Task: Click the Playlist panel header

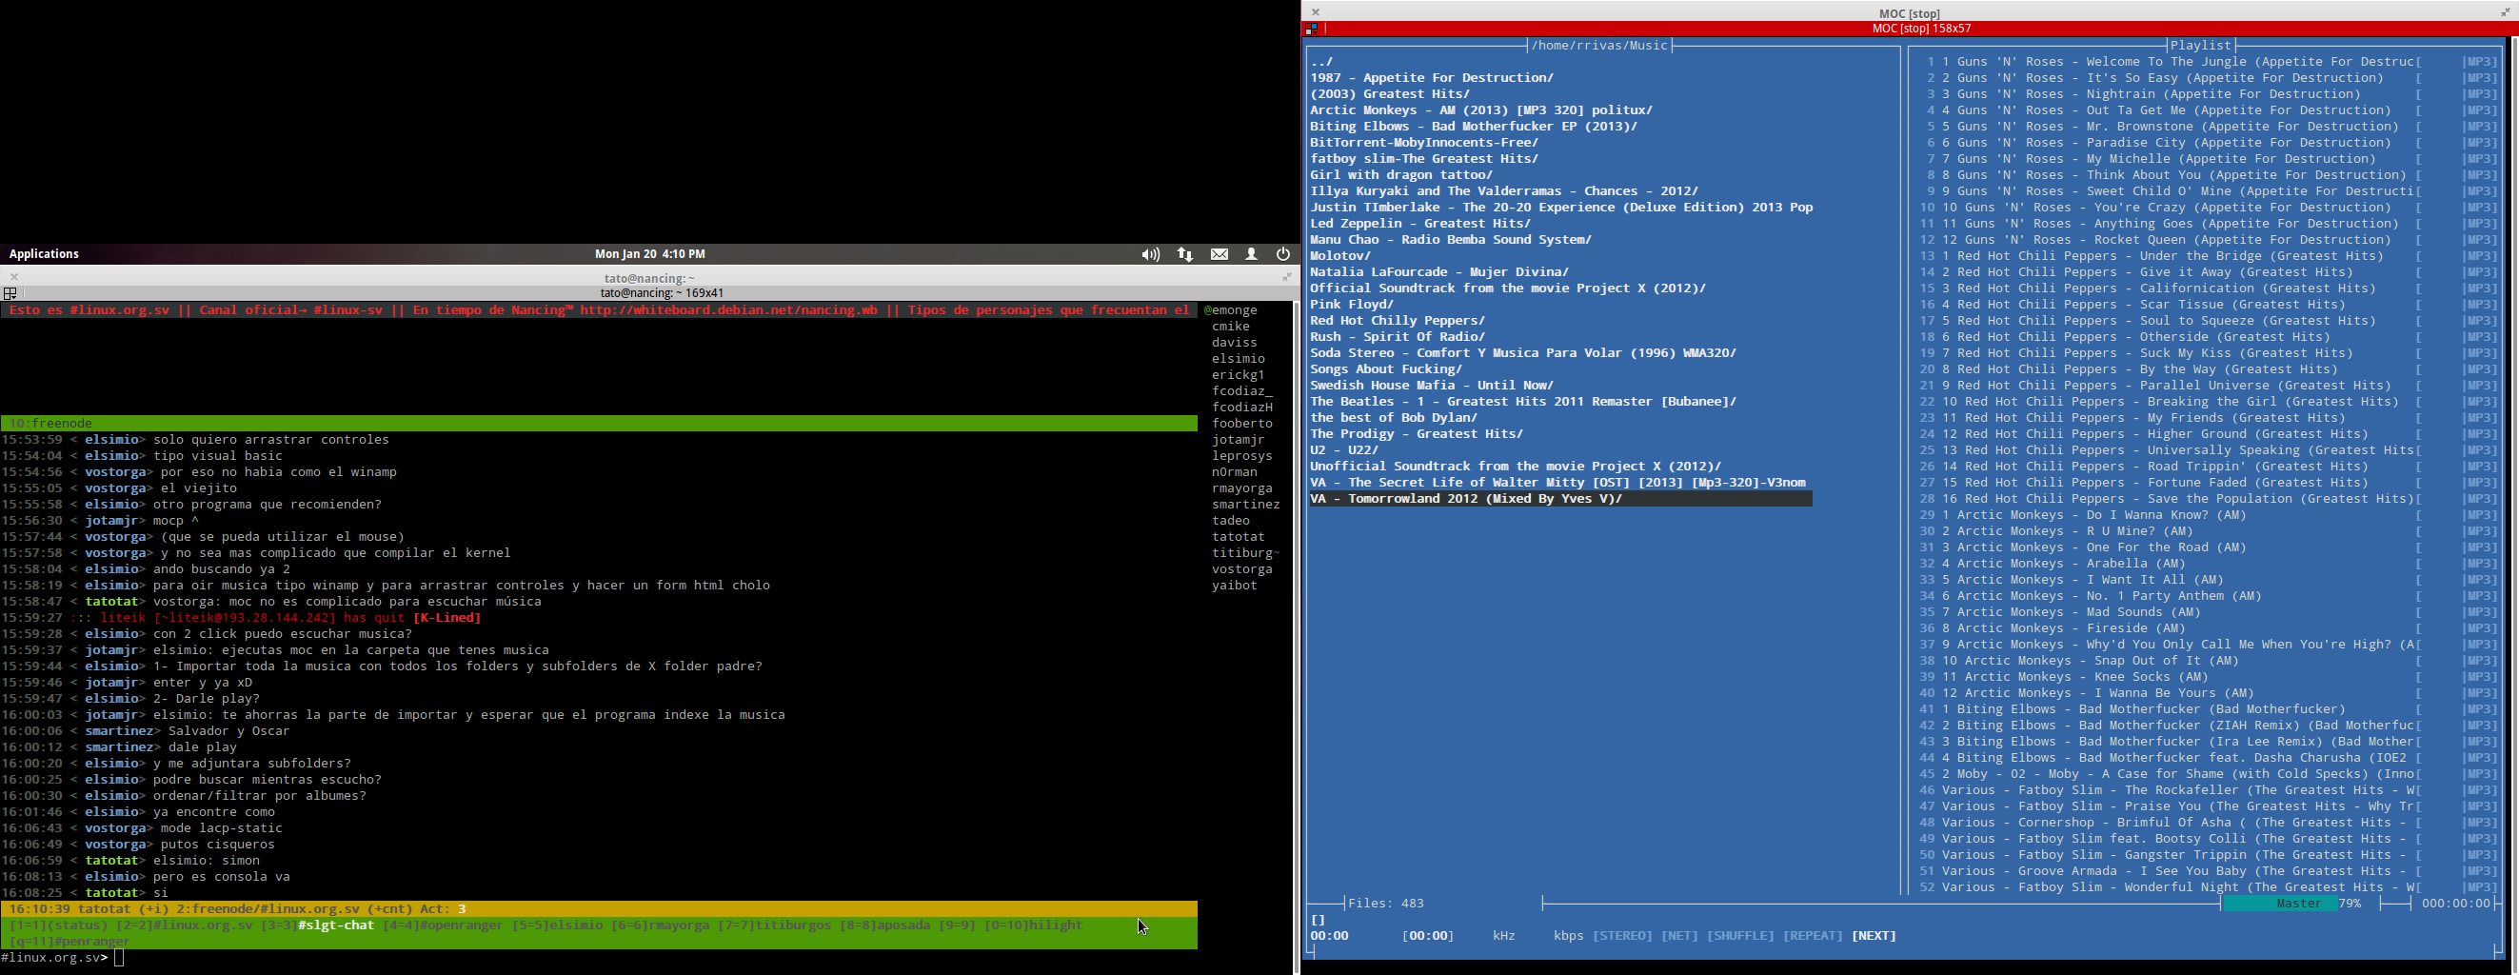Action: coord(2200,46)
